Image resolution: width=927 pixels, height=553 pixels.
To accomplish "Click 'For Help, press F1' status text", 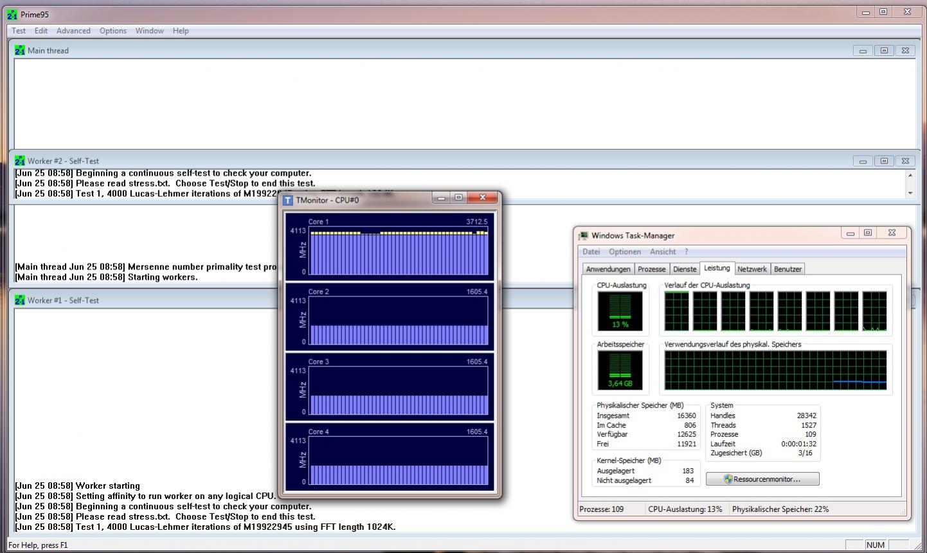I will [38, 545].
